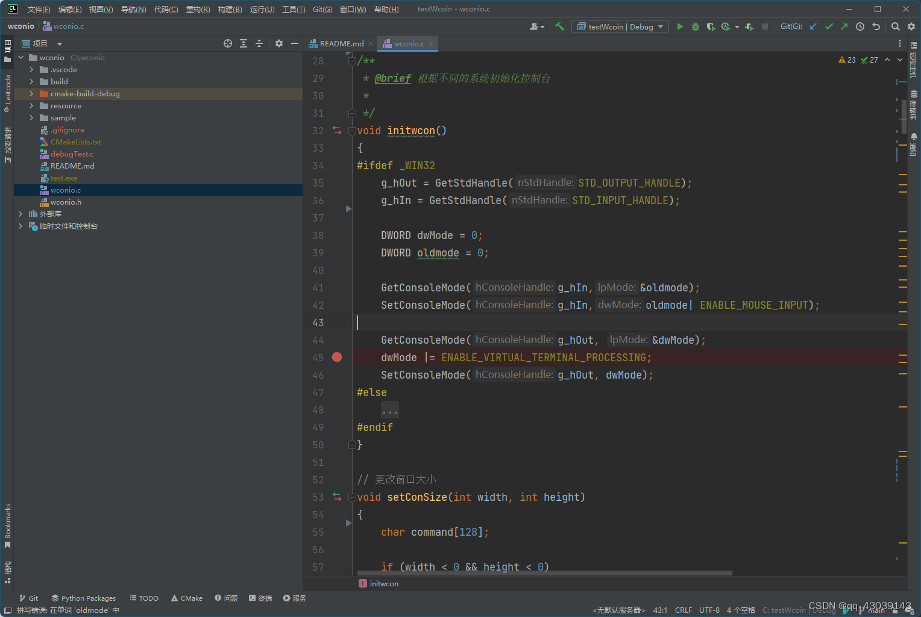Viewport: 921px width, 617px height.
Task: Open the Terminal tool window
Action: tap(260, 598)
